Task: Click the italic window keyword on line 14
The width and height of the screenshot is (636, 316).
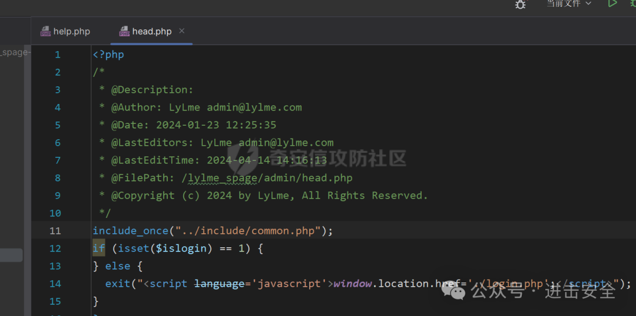Action: pos(353,284)
